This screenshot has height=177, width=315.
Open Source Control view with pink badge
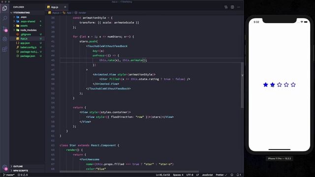point(4,29)
